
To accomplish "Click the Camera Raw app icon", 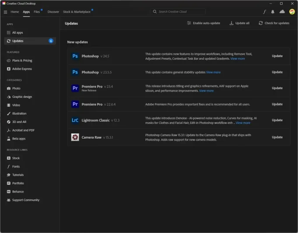I will (75, 137).
